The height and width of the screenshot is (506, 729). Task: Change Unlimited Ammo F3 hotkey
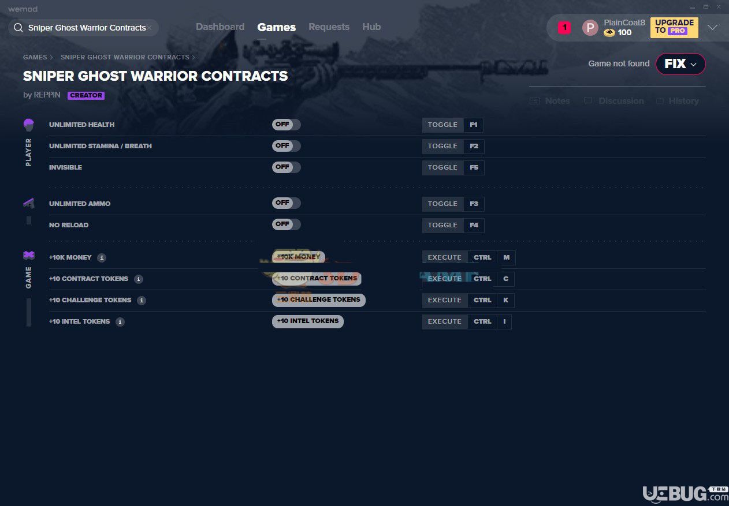(x=474, y=204)
